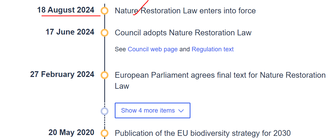Click Nature Restoration Law enters into force text
The width and height of the screenshot is (328, 139).
[185, 11]
